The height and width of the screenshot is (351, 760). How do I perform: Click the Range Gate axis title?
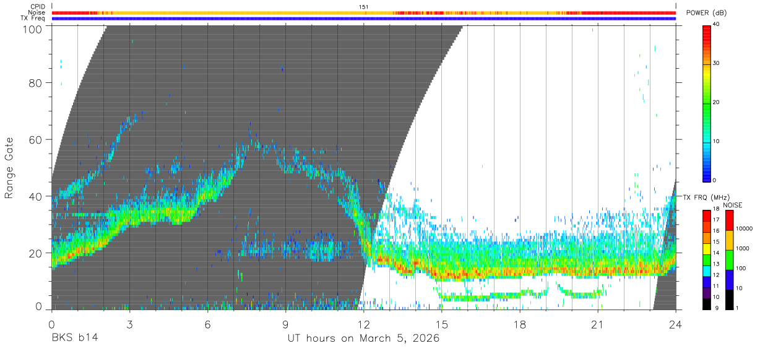pos(9,168)
